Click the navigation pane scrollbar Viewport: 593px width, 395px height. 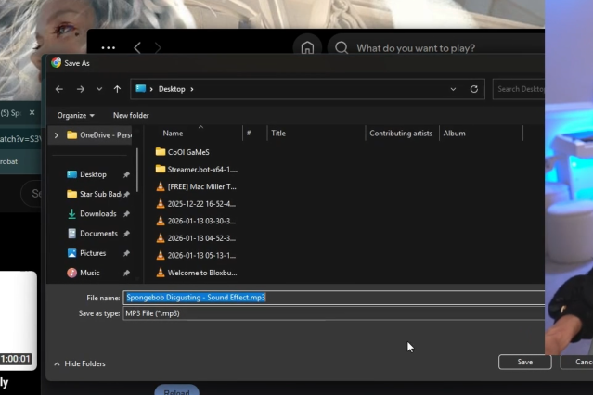click(x=137, y=170)
